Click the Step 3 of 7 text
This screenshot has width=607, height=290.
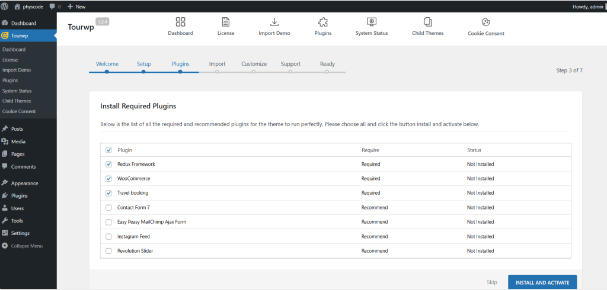pos(570,70)
